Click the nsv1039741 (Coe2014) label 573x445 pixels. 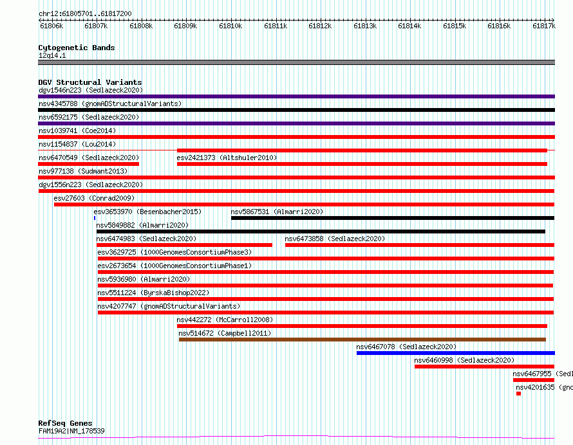tap(77, 131)
